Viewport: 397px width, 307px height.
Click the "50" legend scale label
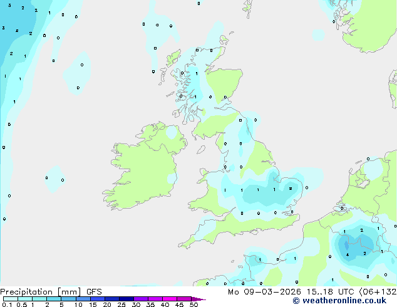pos(194,304)
